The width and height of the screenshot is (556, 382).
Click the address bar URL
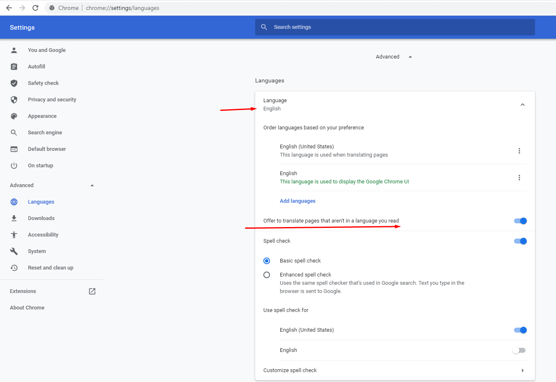click(x=123, y=8)
